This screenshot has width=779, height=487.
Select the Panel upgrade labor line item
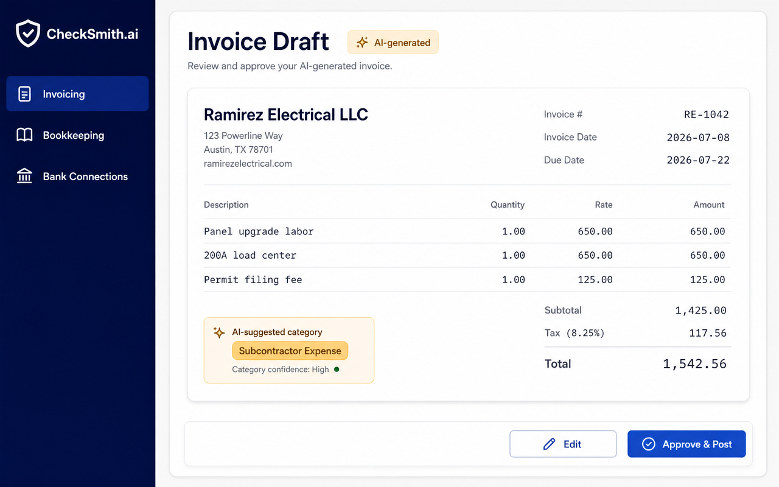467,231
